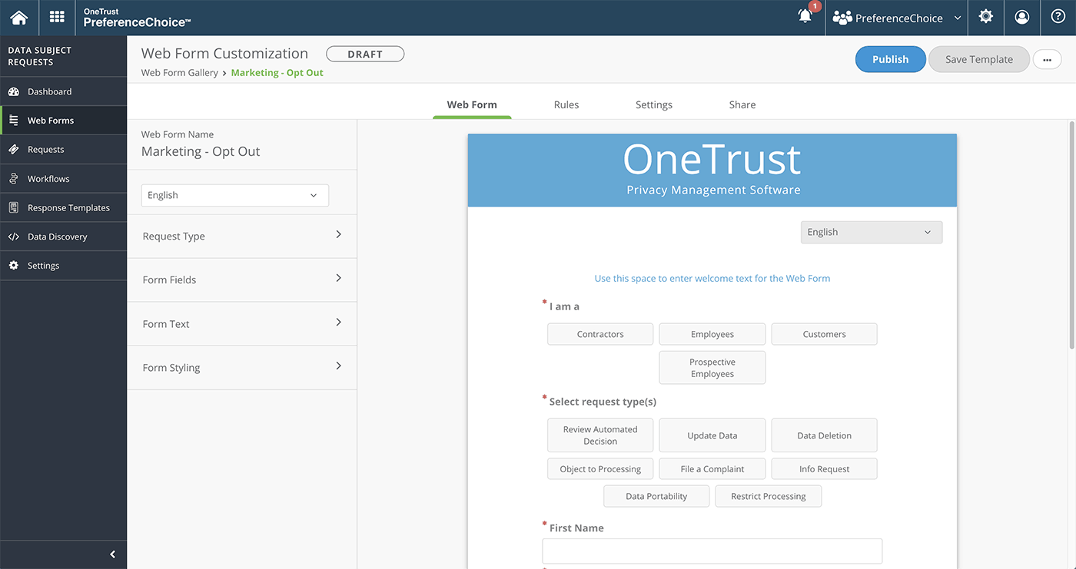
Task: Open Dashboard in the sidebar menu
Action: coord(63,91)
